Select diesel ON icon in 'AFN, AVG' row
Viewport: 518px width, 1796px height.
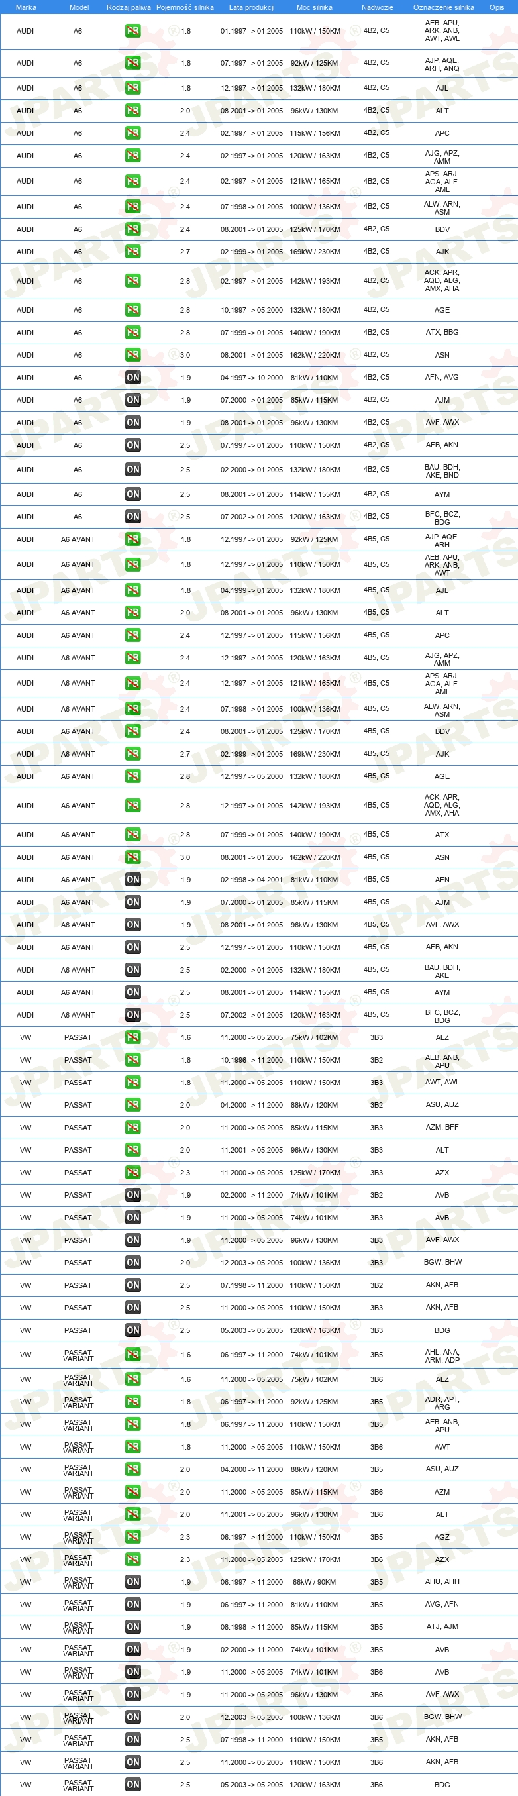point(132,377)
